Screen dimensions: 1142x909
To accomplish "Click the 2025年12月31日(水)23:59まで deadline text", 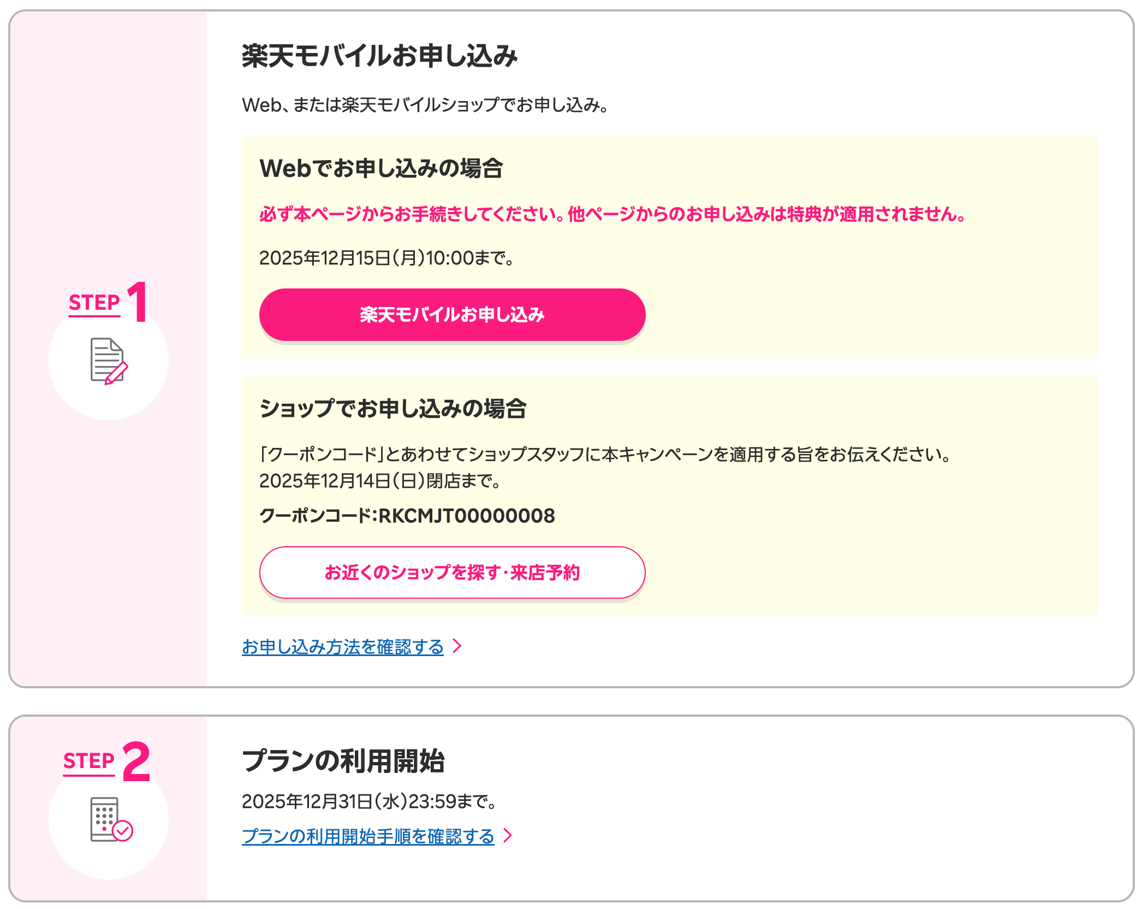I will [369, 801].
